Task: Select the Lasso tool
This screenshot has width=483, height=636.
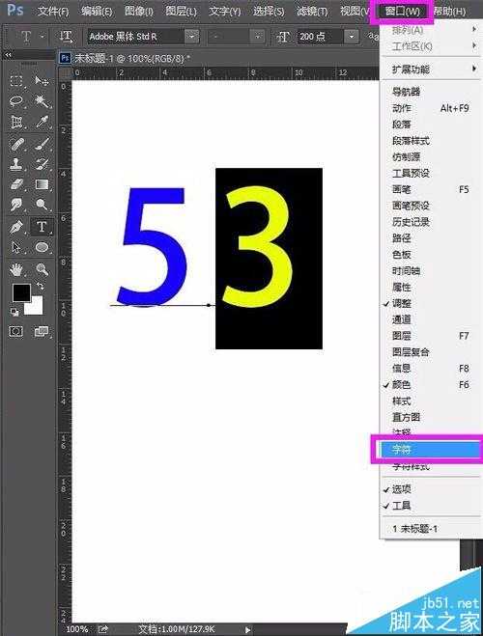Action: (16, 100)
